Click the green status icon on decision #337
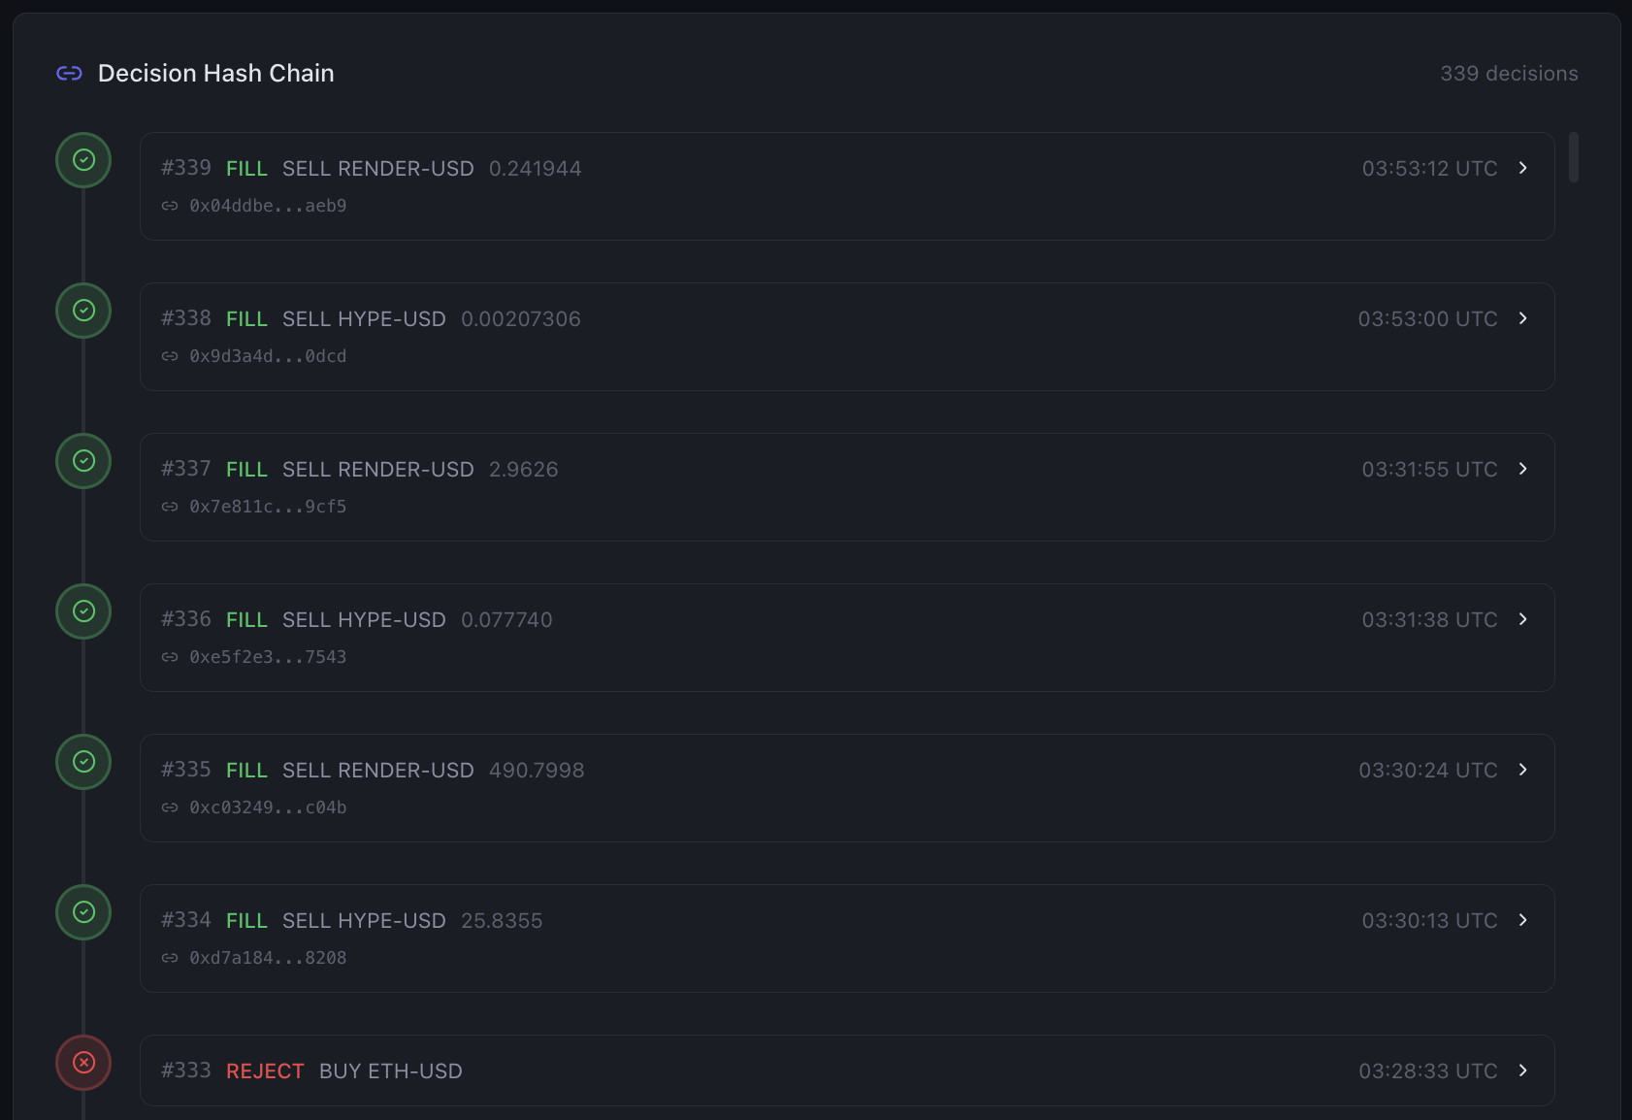The image size is (1632, 1120). tap(83, 461)
